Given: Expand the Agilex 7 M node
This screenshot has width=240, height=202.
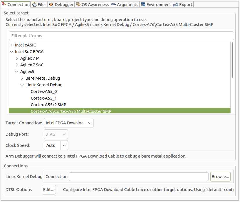Looking at the screenshot, I should 17,58.
